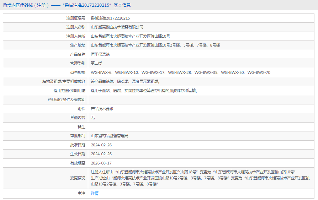Screen dimensions: 318x200
Task: Click the 管理类别 label
Action: [x=78, y=63]
